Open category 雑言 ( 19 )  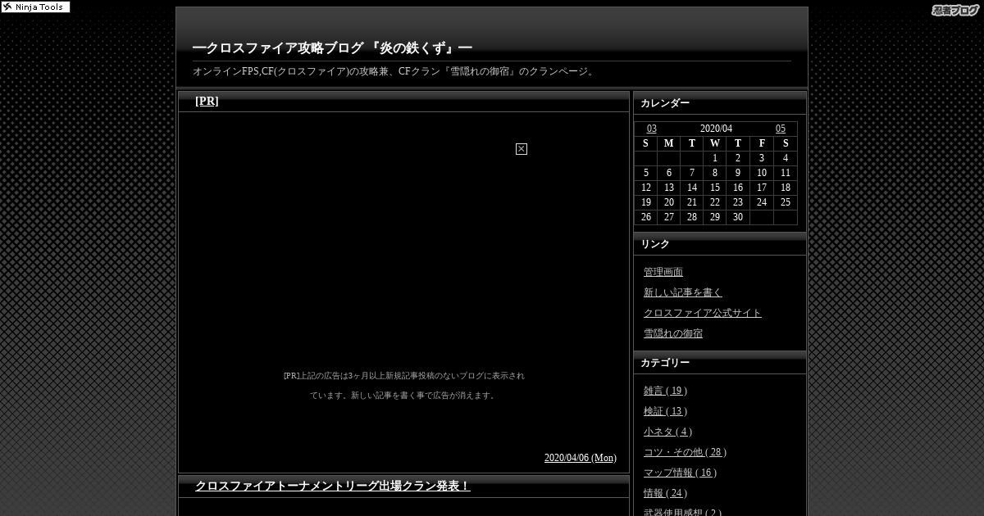pos(665,391)
